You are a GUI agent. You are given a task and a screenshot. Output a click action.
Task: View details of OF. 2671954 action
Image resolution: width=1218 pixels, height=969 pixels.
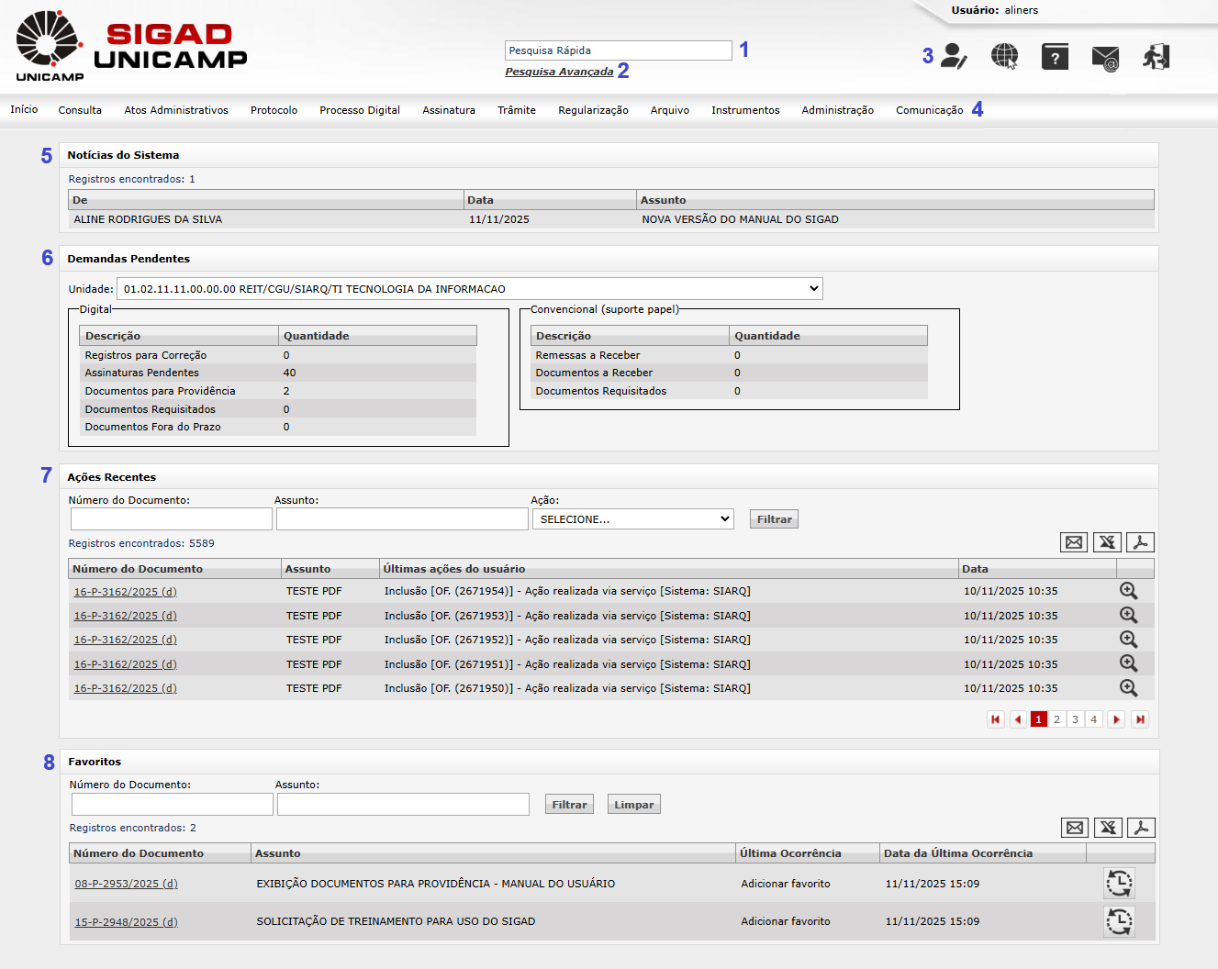[x=1128, y=592]
